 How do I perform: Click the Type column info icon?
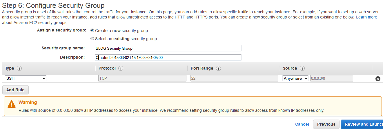click(x=19, y=68)
